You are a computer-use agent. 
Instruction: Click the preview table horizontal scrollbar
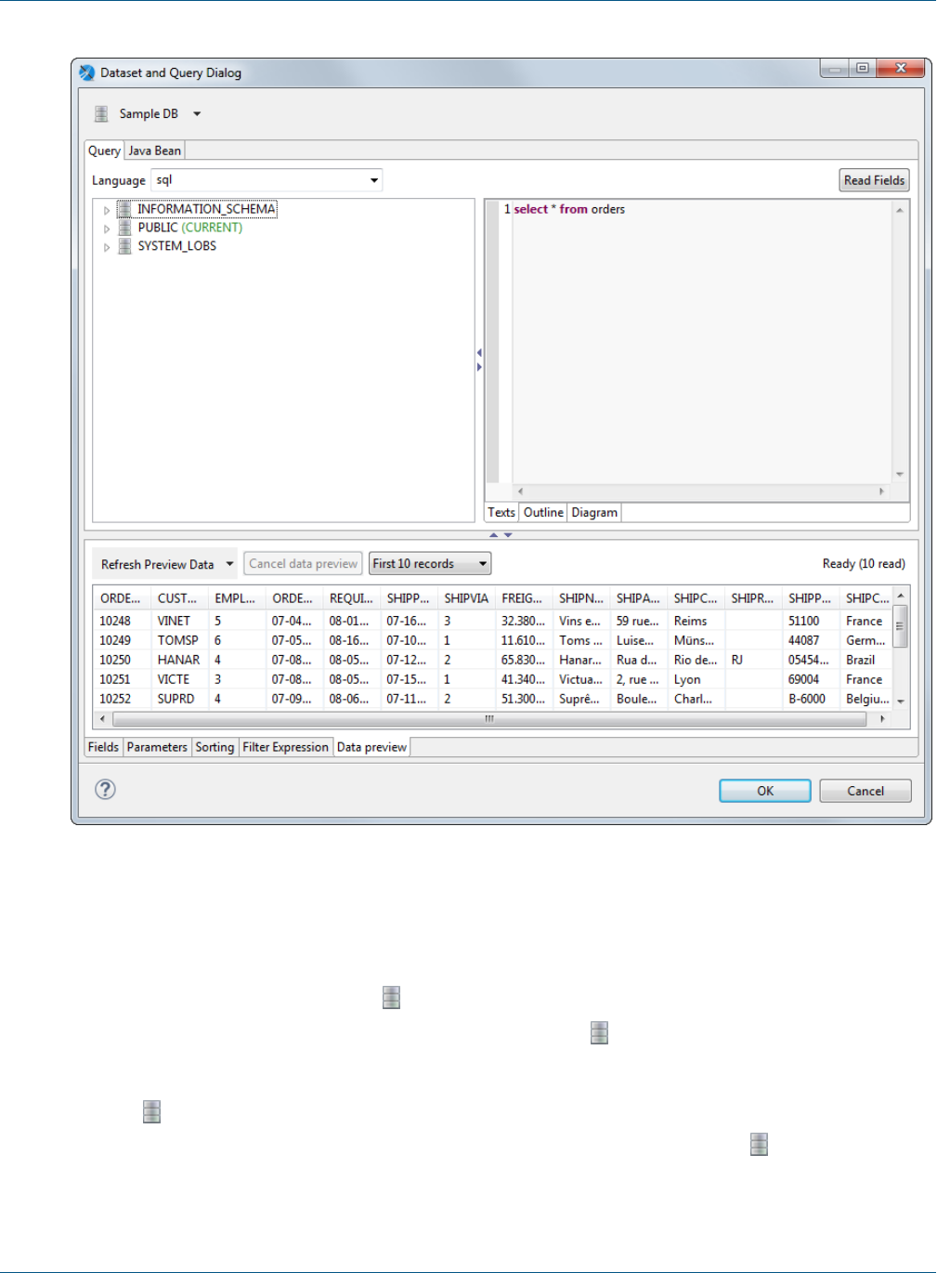pos(489,719)
